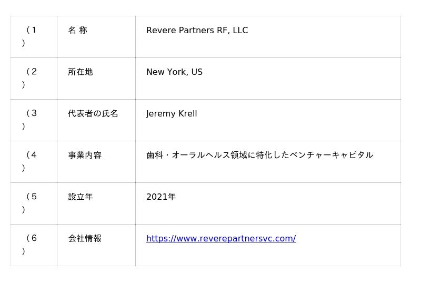Click the 代表者の氏名 label
The width and height of the screenshot is (421, 282).
coord(93,113)
